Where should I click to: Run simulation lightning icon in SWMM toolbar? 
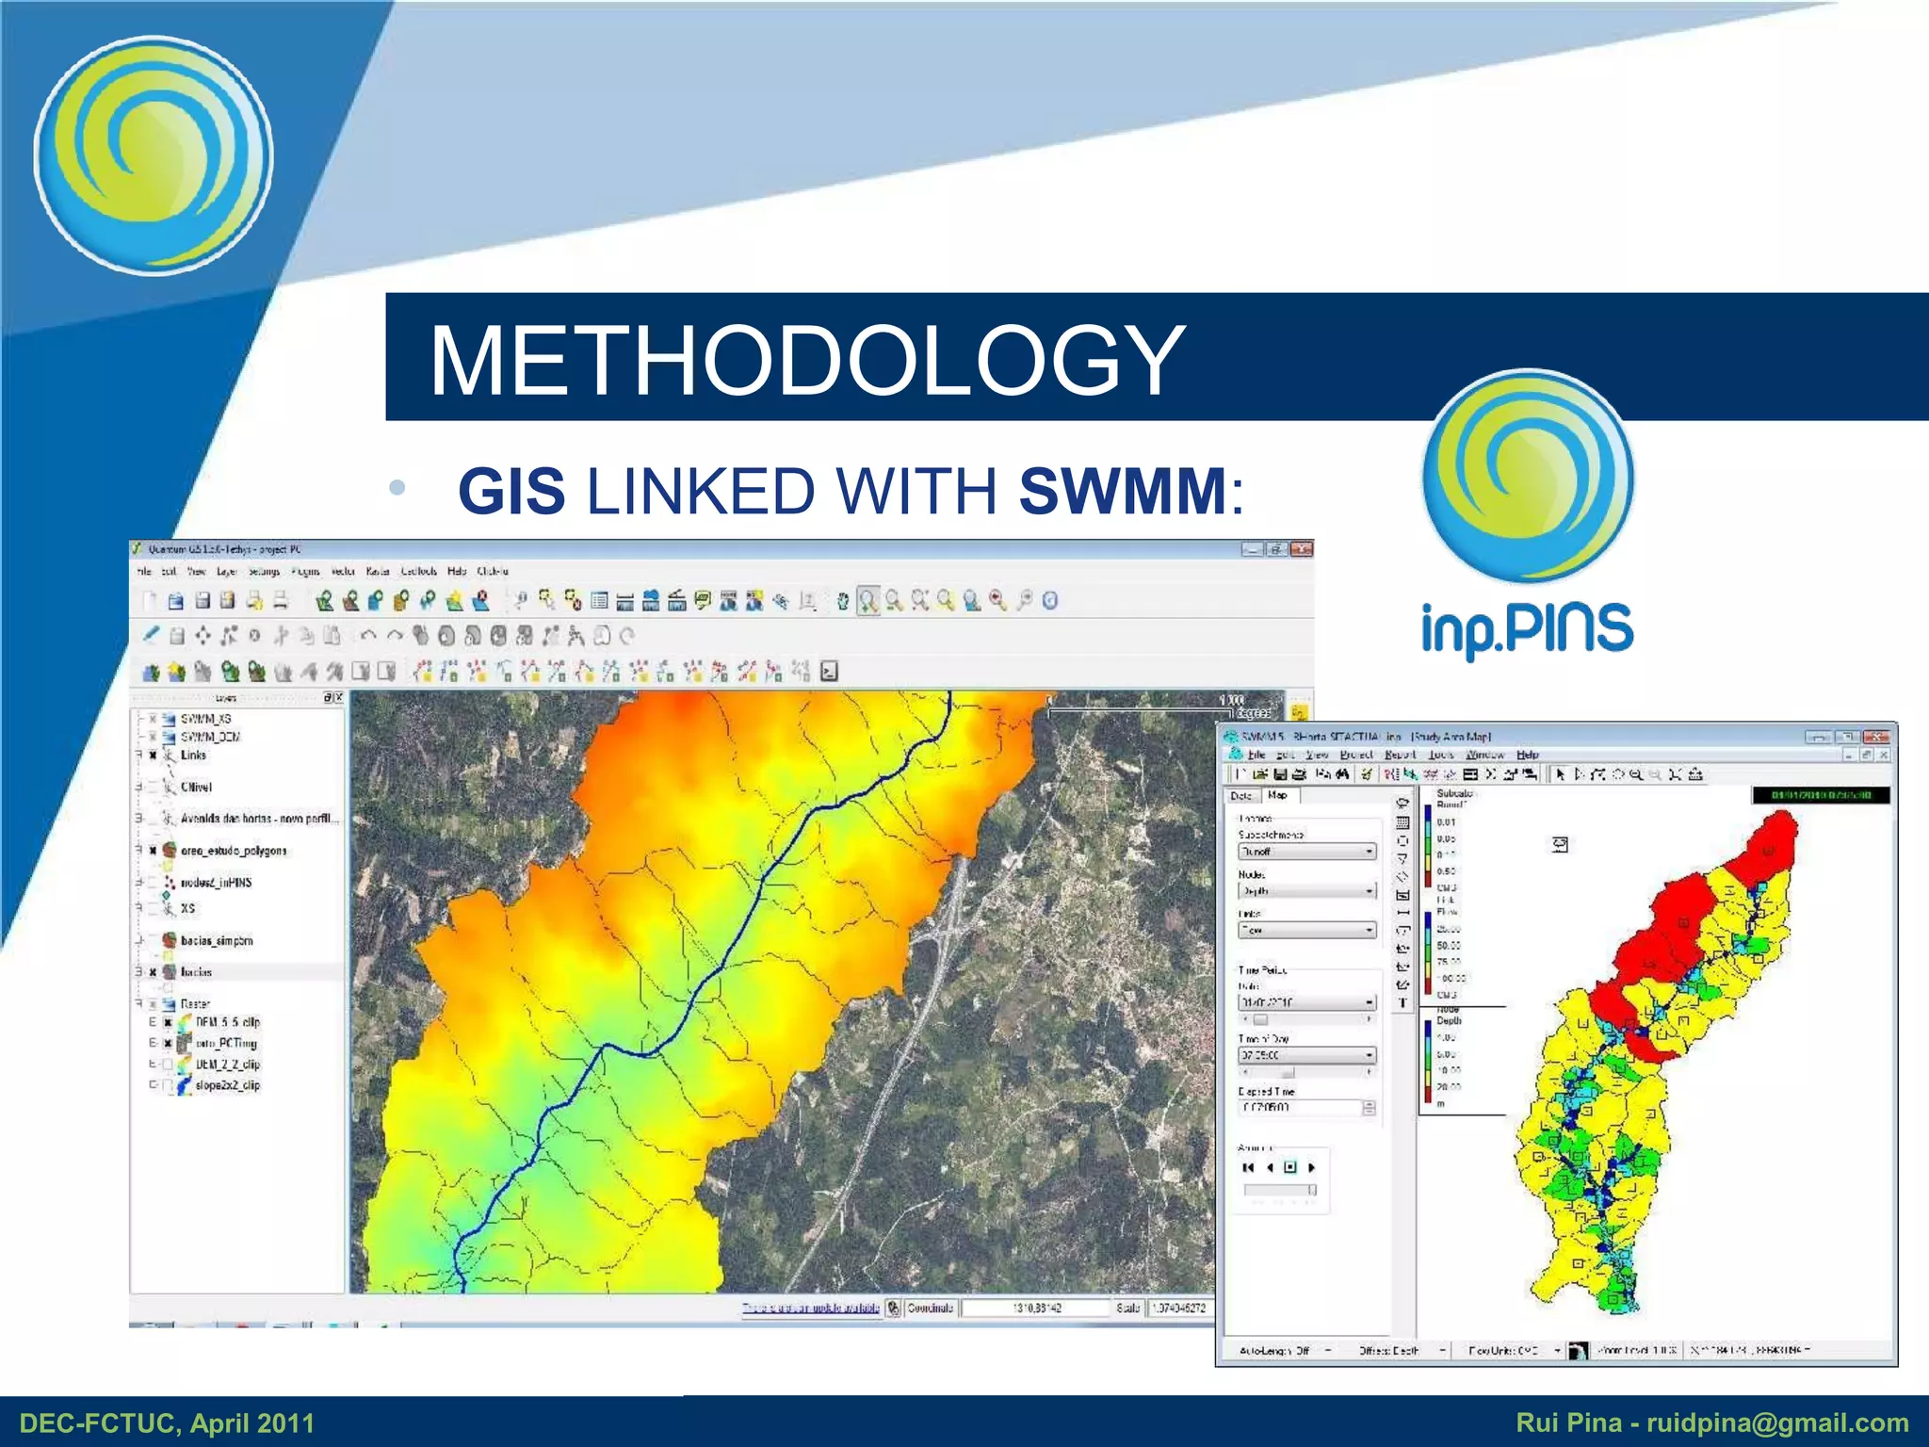tap(1366, 774)
